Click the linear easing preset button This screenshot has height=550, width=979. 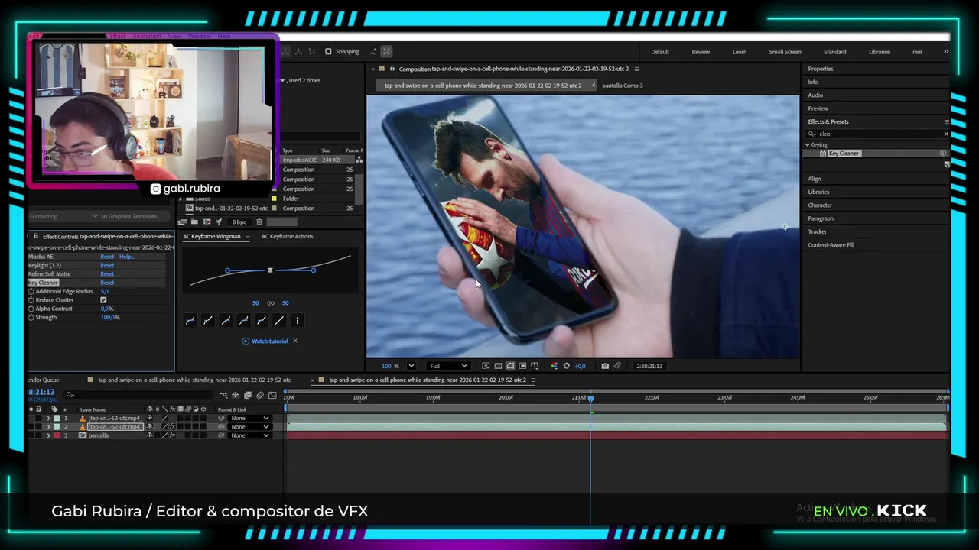[279, 321]
